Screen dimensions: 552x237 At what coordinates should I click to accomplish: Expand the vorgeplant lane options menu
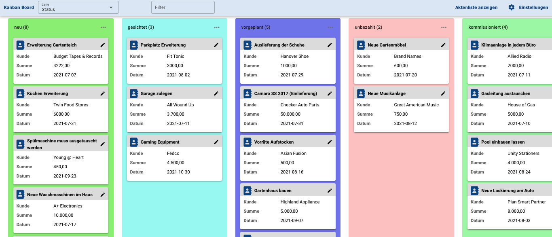tap(330, 27)
